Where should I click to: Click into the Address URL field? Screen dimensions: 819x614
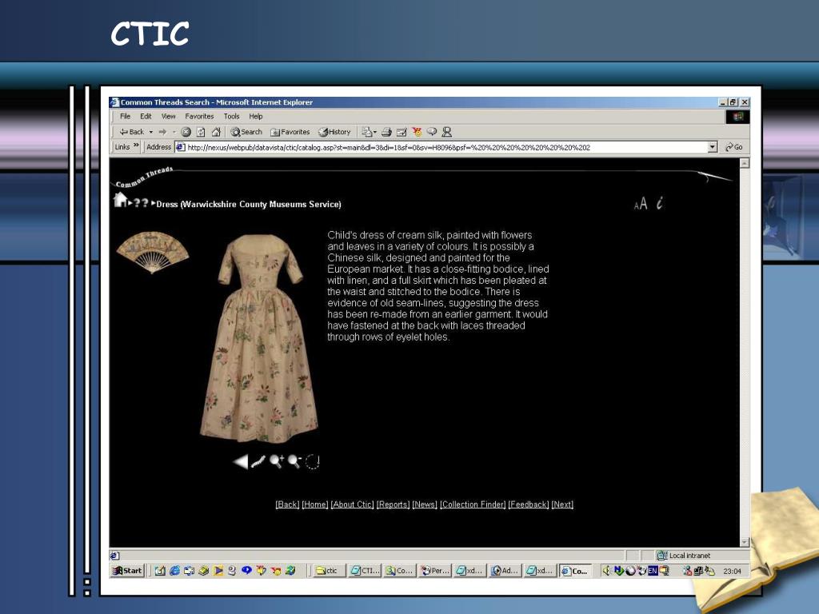coord(446,147)
